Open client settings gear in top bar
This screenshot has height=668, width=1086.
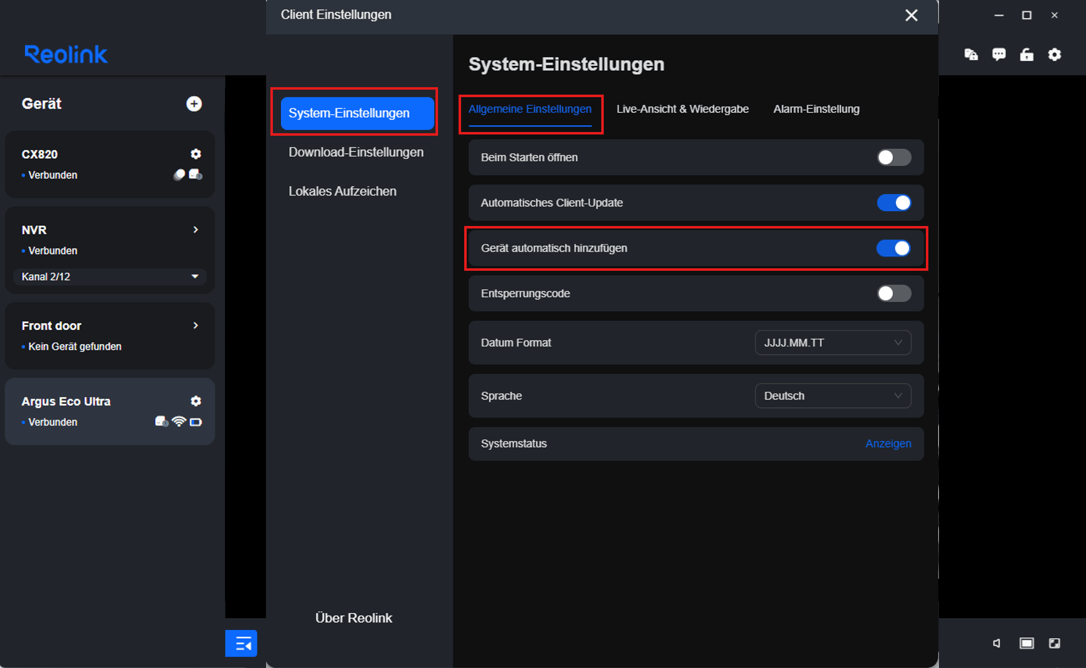click(x=1054, y=55)
